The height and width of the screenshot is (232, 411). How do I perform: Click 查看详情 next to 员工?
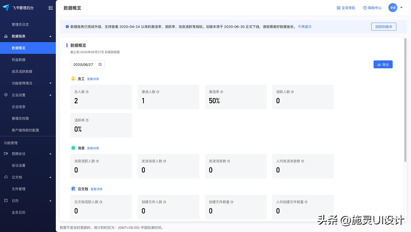93,79
